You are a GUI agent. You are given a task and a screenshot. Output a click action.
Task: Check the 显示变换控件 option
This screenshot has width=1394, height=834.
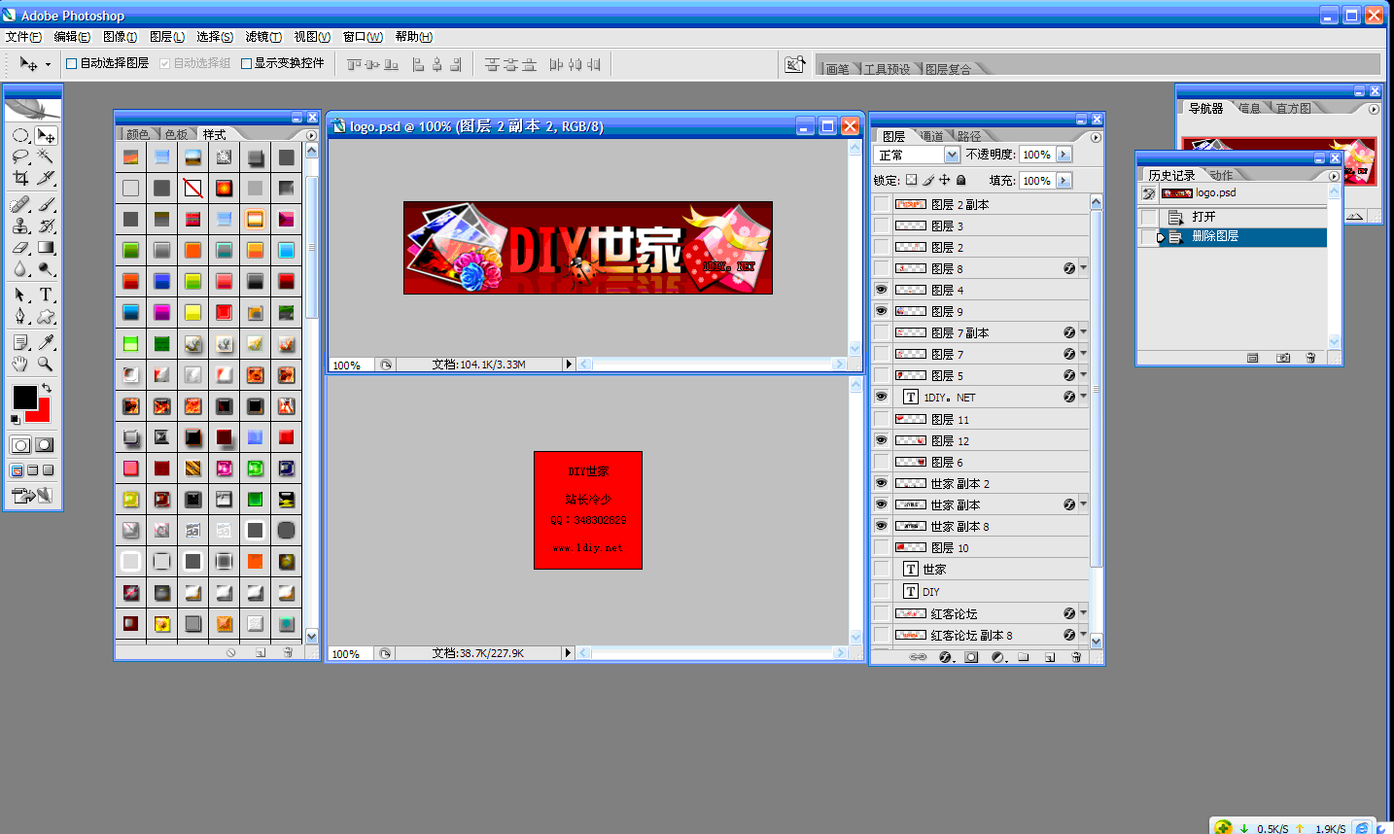(x=246, y=63)
